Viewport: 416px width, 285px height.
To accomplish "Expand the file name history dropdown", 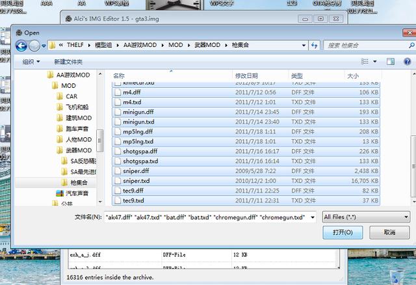I will 313,217.
